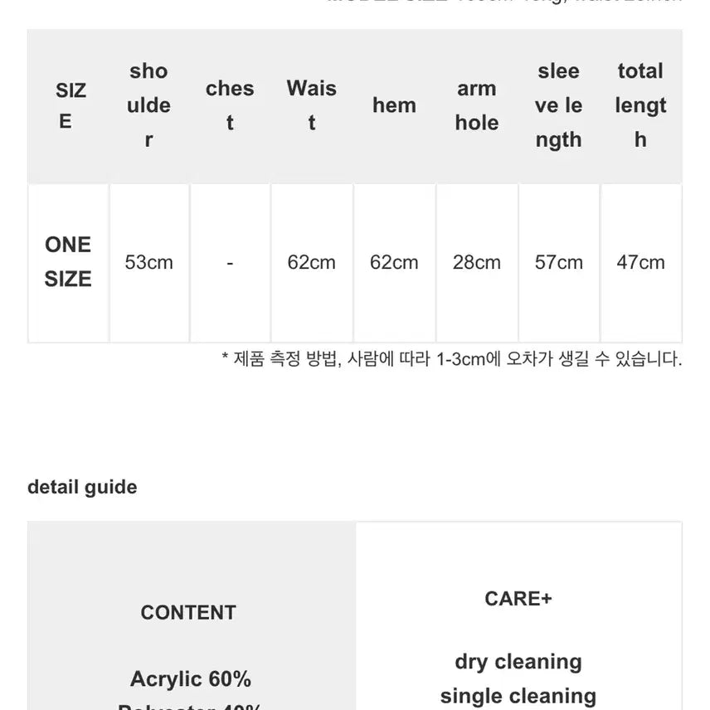The height and width of the screenshot is (710, 710).
Task: Click the empty chest dash cell
Action: pos(230,262)
